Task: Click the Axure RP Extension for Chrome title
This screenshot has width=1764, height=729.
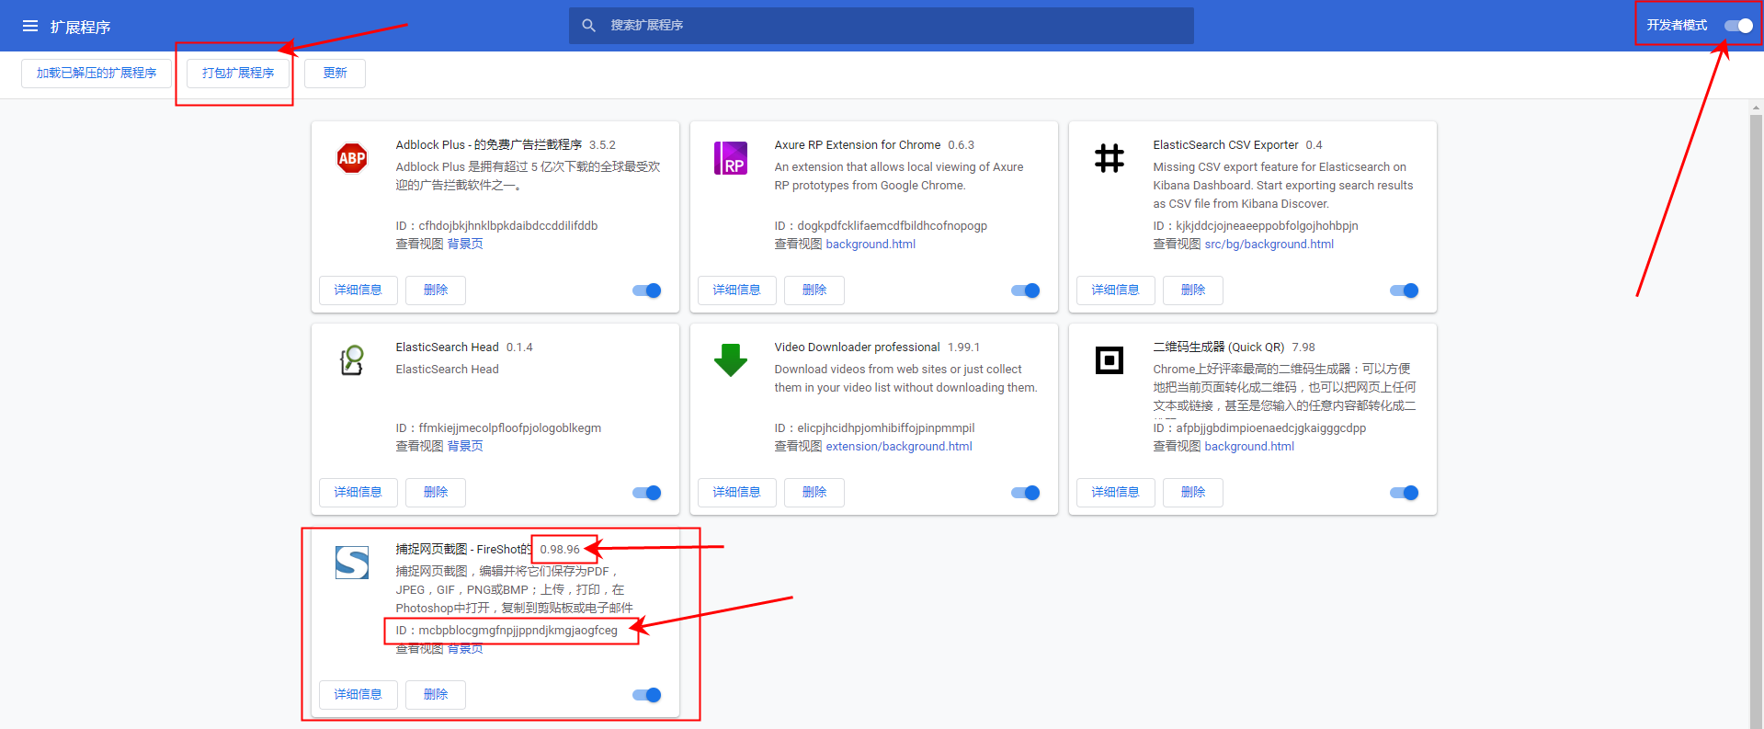Action: [858, 145]
